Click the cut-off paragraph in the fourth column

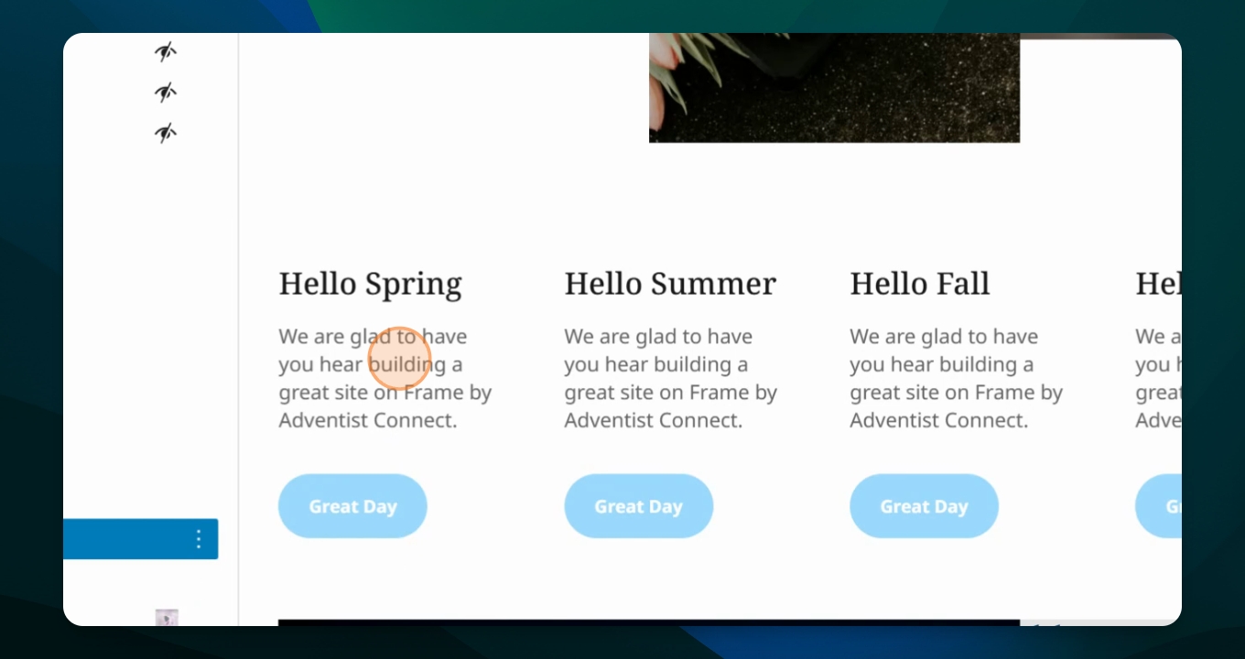click(1158, 378)
